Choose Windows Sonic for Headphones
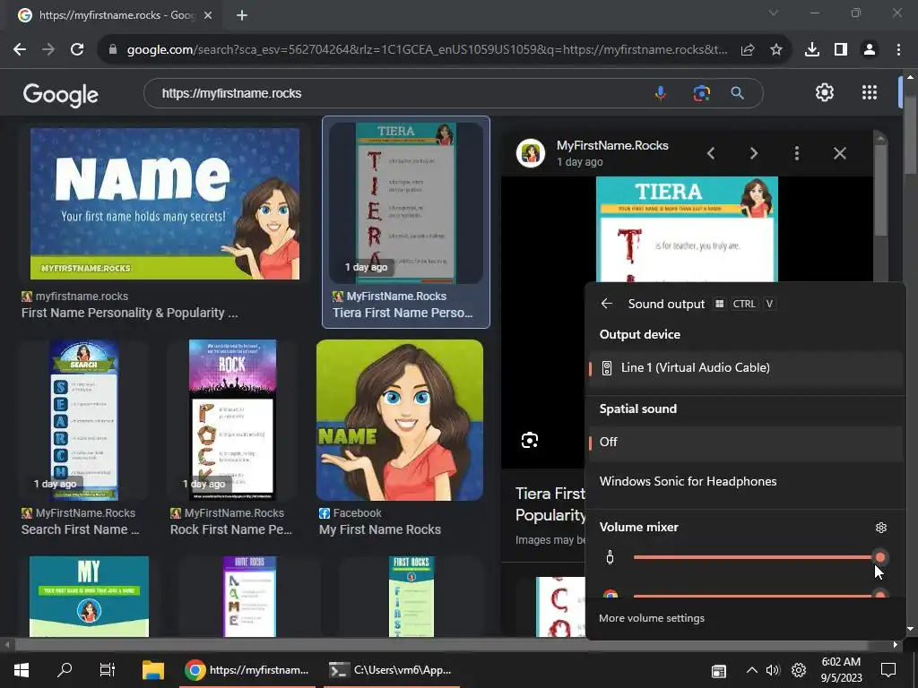The image size is (918, 688). [x=745, y=481]
